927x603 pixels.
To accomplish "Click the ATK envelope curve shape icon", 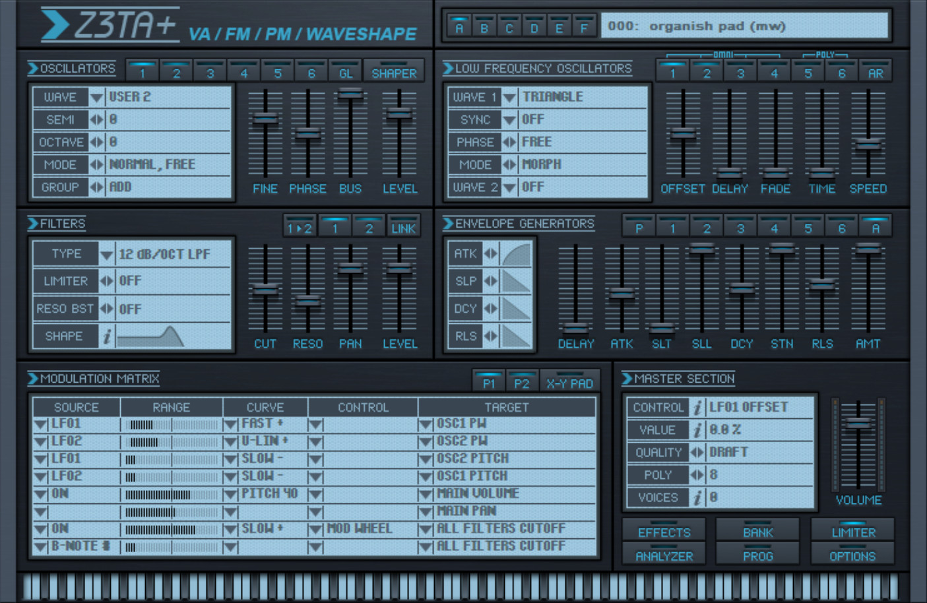I will point(516,254).
